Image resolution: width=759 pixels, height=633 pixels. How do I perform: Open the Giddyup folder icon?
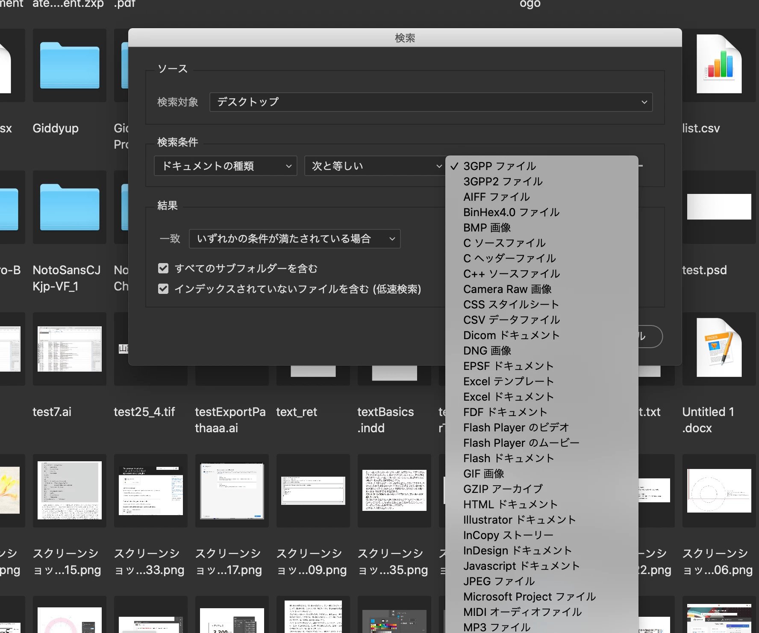pyautogui.click(x=70, y=65)
